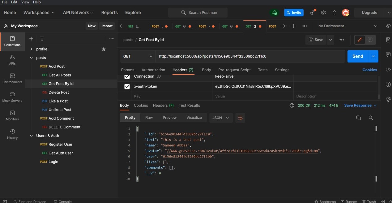Toggle line wrap in response viewer

[240, 118]
